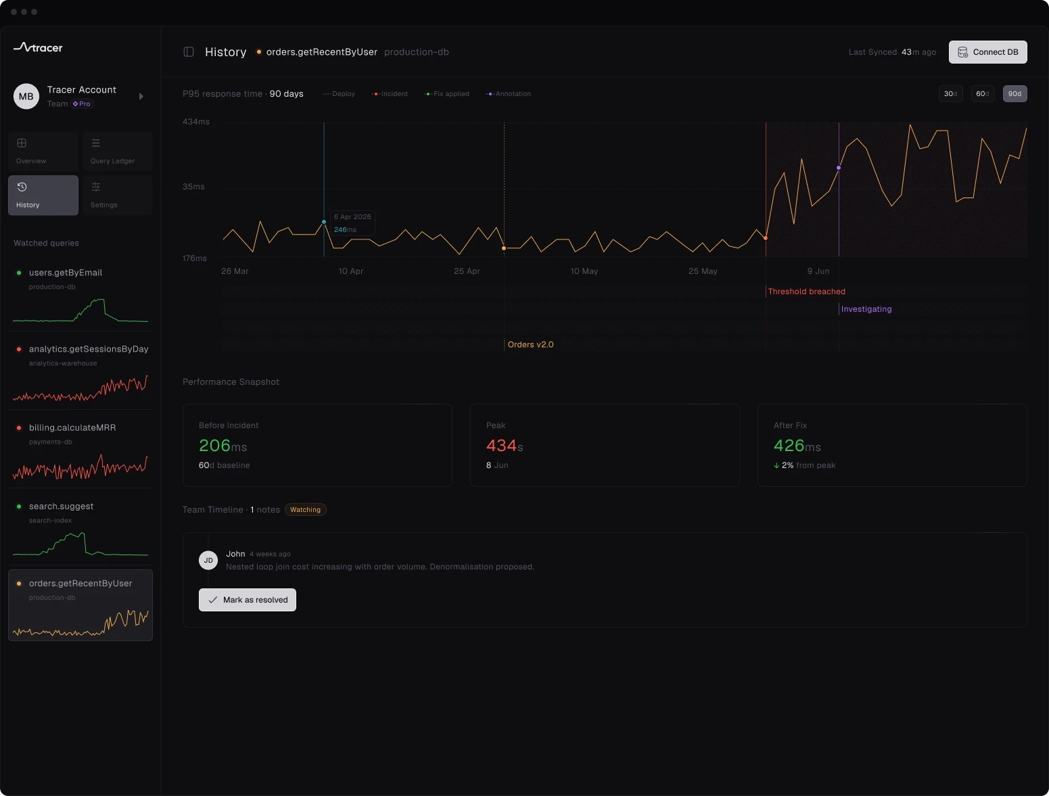The height and width of the screenshot is (796, 1049).
Task: Select analytics.getSessionsByDay watched query
Action: (x=80, y=372)
